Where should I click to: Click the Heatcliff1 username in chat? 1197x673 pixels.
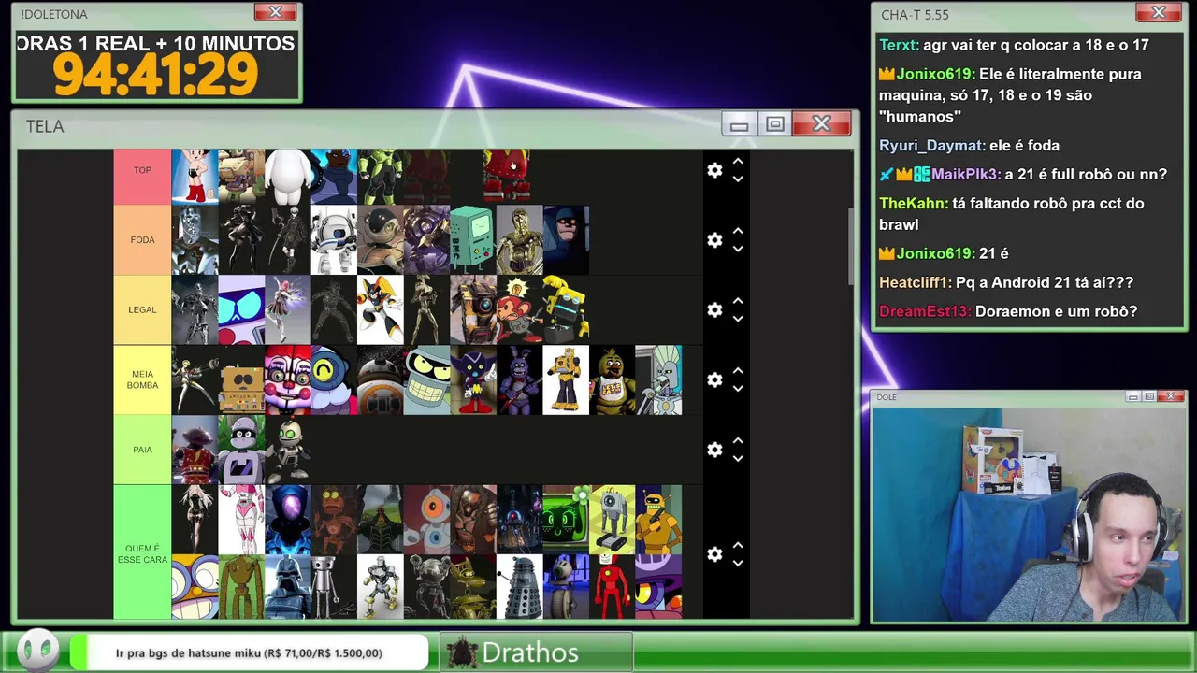[x=915, y=282]
